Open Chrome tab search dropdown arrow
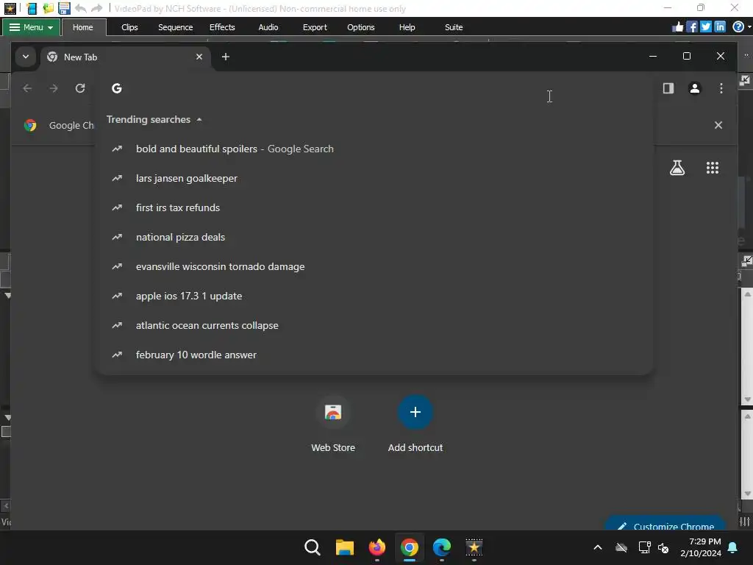The image size is (753, 565). click(26, 57)
